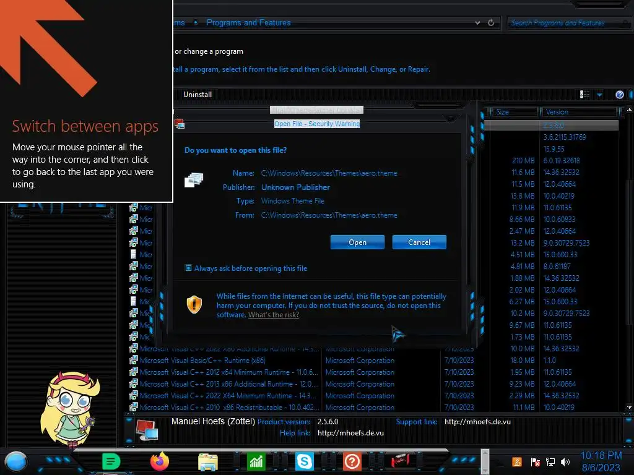Launch Firefox from the taskbar

159,461
